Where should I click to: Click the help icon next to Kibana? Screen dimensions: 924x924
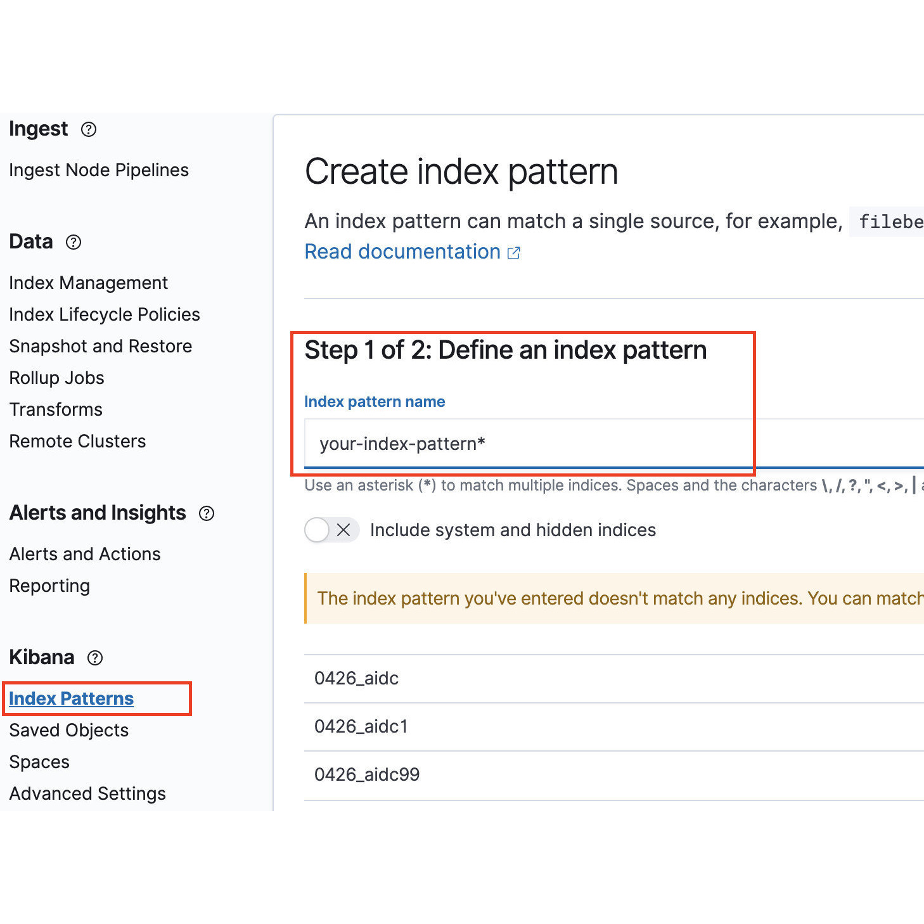95,658
